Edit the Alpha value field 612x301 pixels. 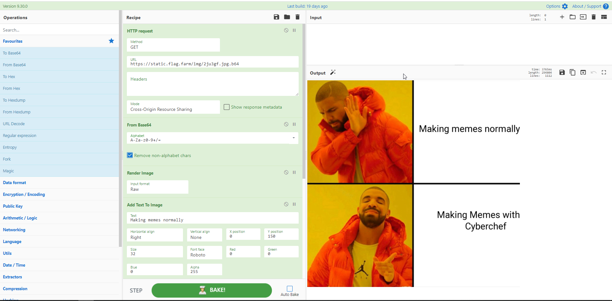point(204,269)
